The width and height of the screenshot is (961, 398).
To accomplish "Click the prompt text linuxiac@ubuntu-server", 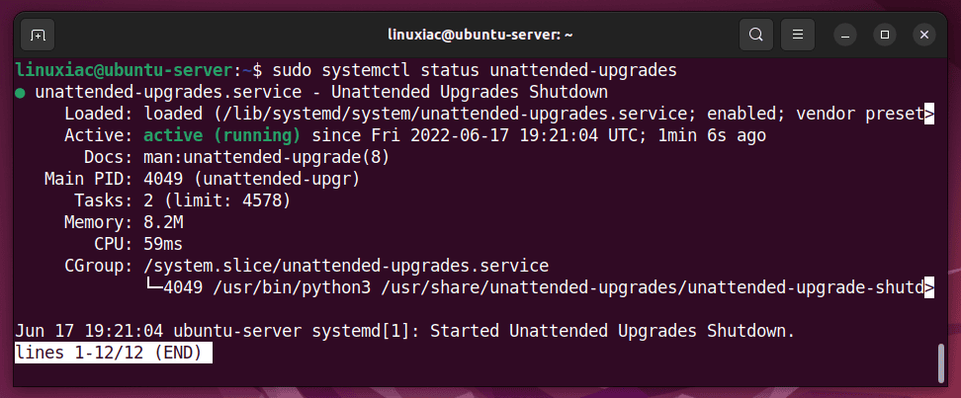I will [124, 70].
